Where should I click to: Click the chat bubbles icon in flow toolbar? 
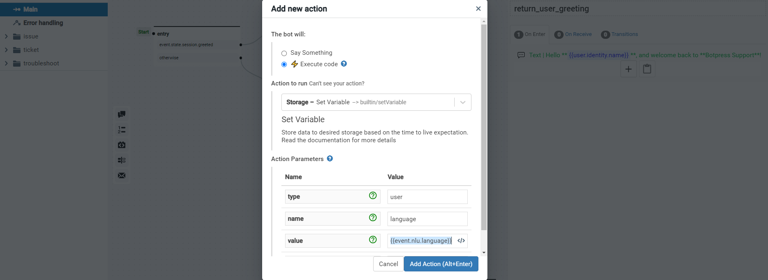pyautogui.click(x=122, y=114)
